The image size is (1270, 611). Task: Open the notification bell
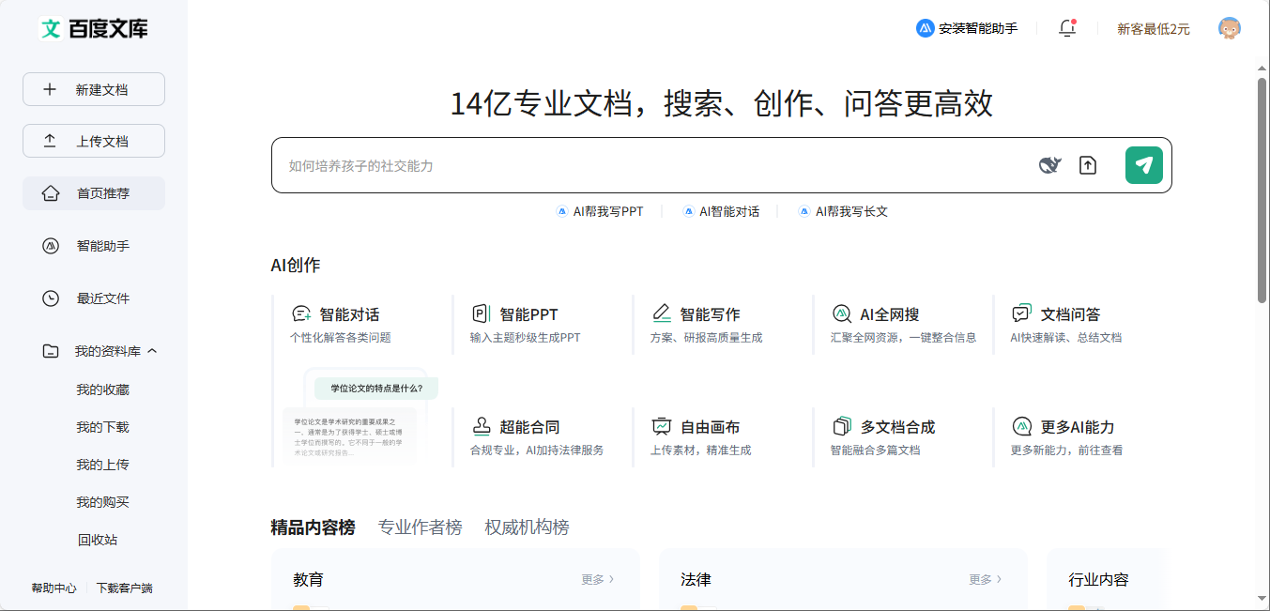point(1067,28)
